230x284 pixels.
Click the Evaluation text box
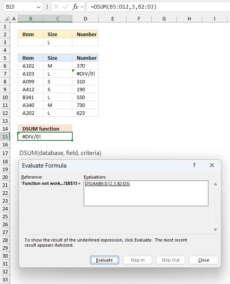[x=146, y=193]
